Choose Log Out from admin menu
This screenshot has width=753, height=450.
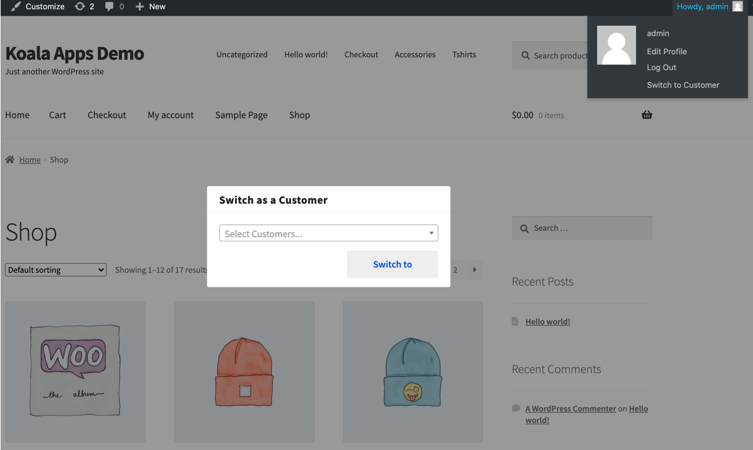pos(661,68)
